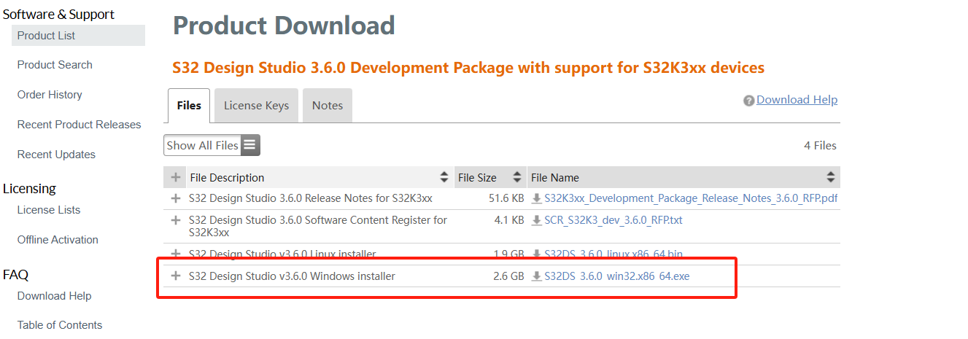Click the Product Download heading
The width and height of the screenshot is (968, 339).
coord(284,26)
